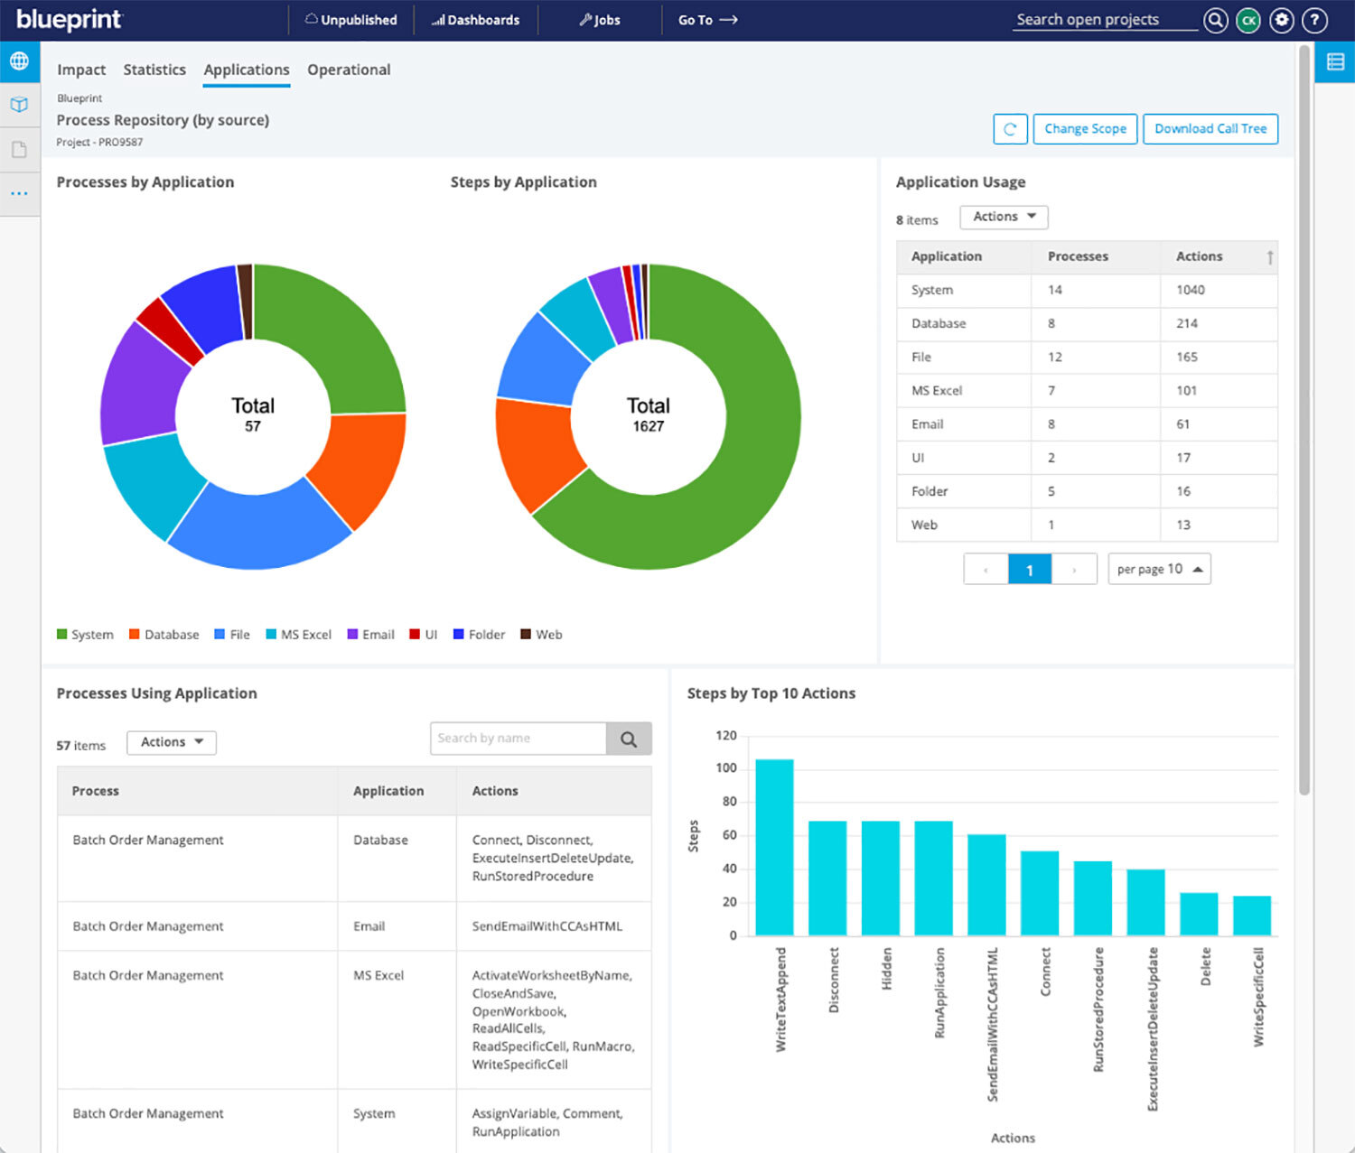Viewport: 1355px width, 1153px height.
Task: Click the refresh icon button
Action: [x=1010, y=129]
